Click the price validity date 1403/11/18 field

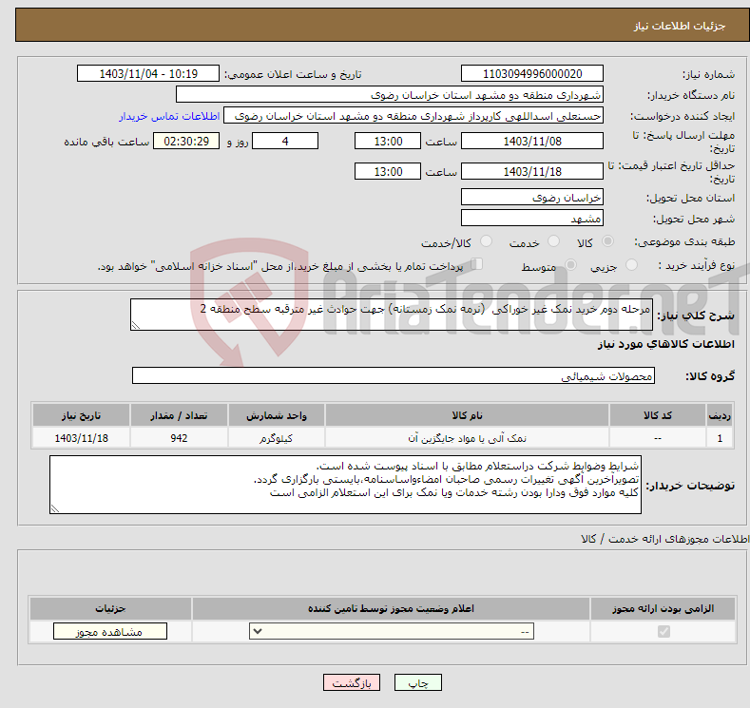(532, 171)
